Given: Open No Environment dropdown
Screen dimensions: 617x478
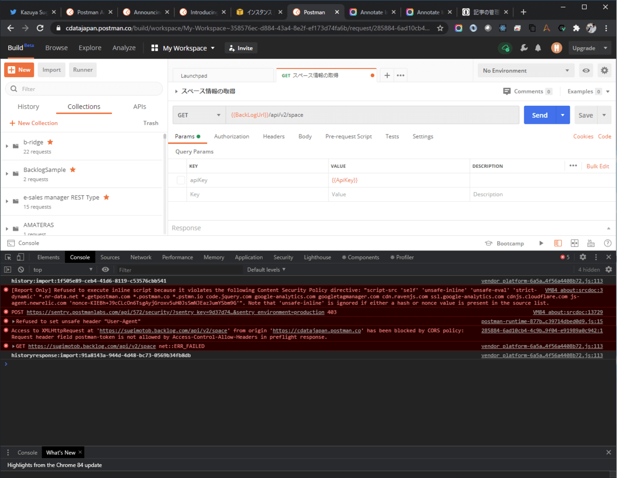Looking at the screenshot, I should 526,70.
